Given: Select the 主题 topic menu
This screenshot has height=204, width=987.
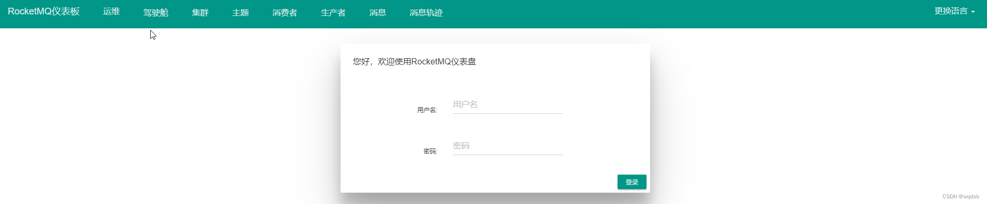Looking at the screenshot, I should pyautogui.click(x=240, y=12).
